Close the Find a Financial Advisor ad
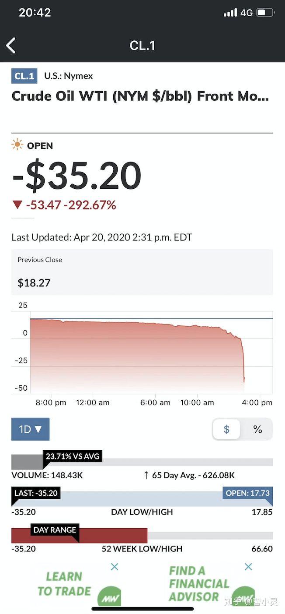 pyautogui.click(x=248, y=567)
